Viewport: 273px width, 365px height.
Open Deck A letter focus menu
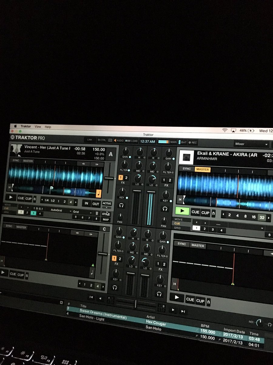point(110,154)
